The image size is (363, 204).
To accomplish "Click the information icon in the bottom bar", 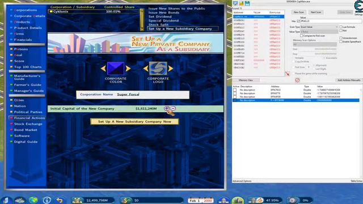I will coord(47,200).
